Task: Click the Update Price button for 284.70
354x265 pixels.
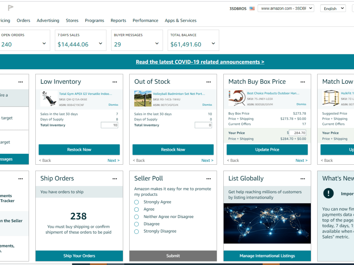Action: pos(267,149)
